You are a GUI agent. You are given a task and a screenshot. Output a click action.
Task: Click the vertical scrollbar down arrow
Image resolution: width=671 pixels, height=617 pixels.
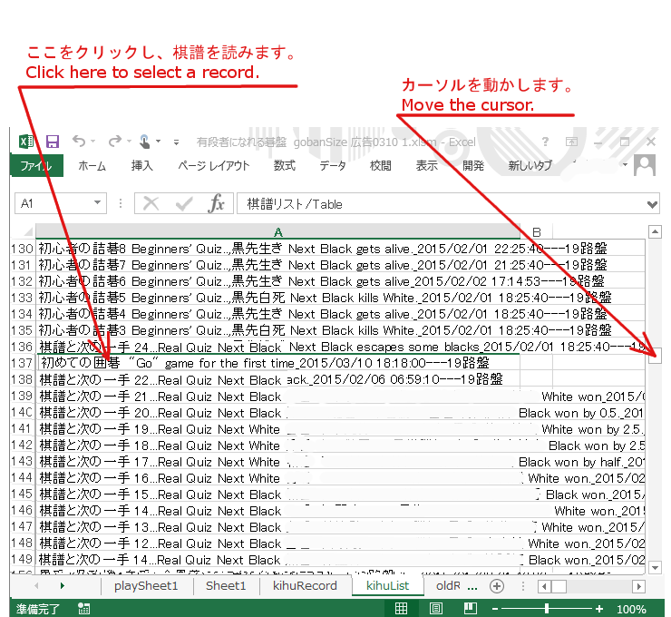[656, 567]
